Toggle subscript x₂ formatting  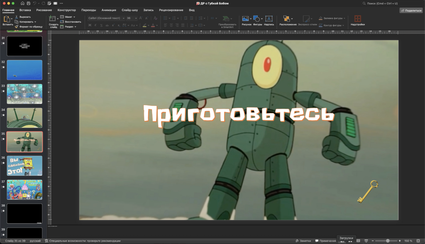point(119,25)
